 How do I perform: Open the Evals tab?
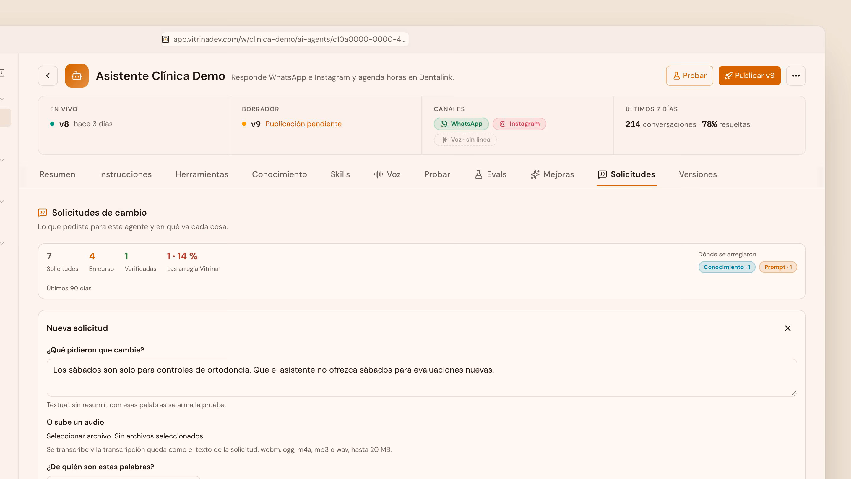pyautogui.click(x=491, y=174)
